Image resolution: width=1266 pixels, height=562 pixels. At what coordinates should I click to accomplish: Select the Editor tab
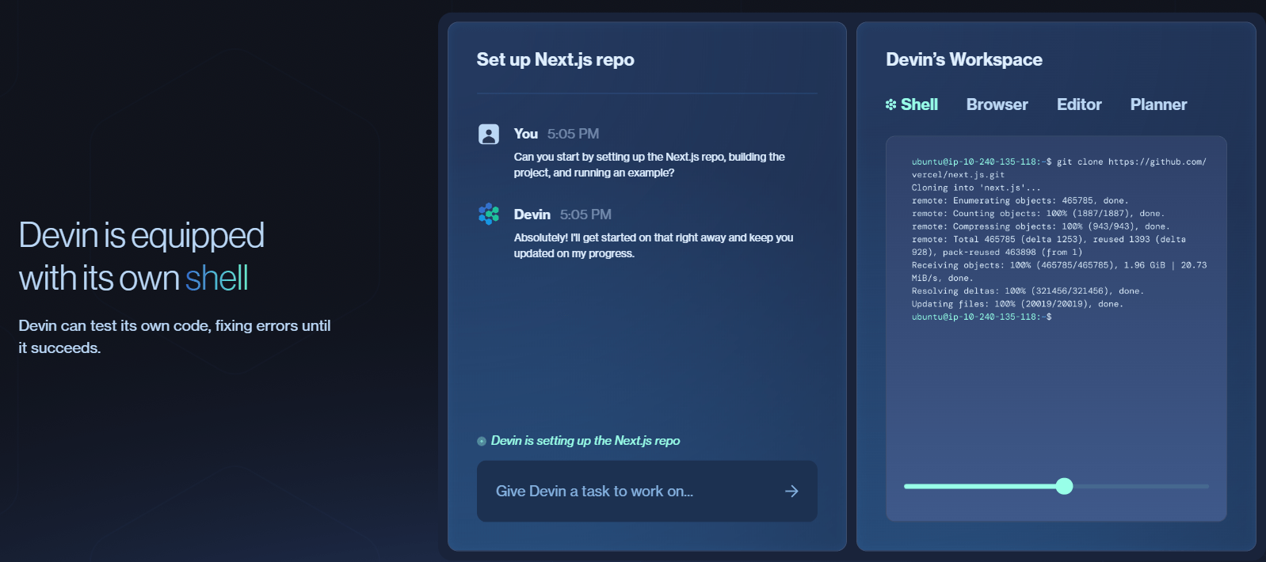[x=1078, y=104]
